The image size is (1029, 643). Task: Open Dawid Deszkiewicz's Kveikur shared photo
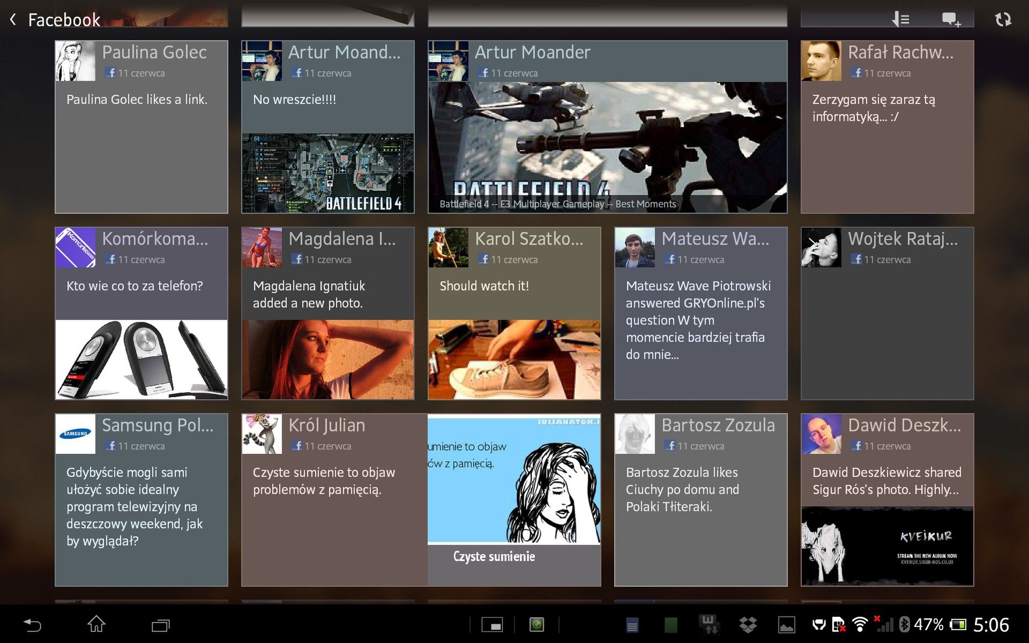tap(887, 545)
